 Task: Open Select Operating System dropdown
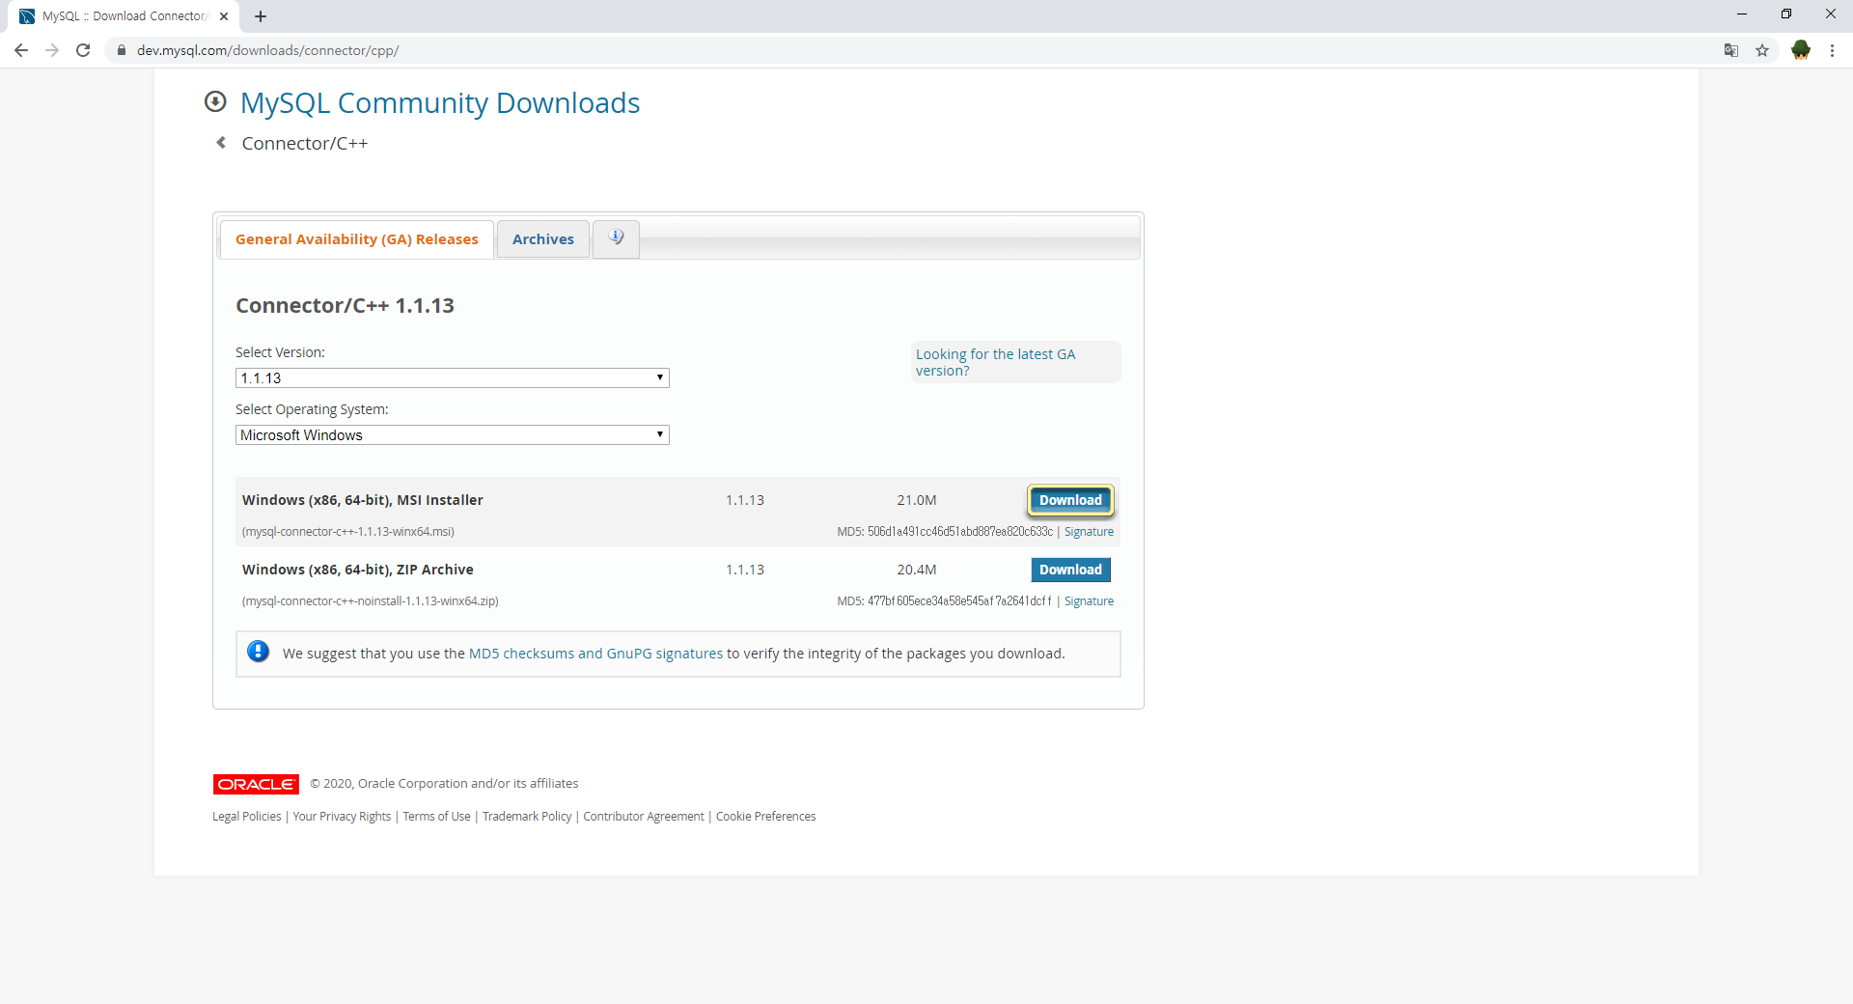453,435
